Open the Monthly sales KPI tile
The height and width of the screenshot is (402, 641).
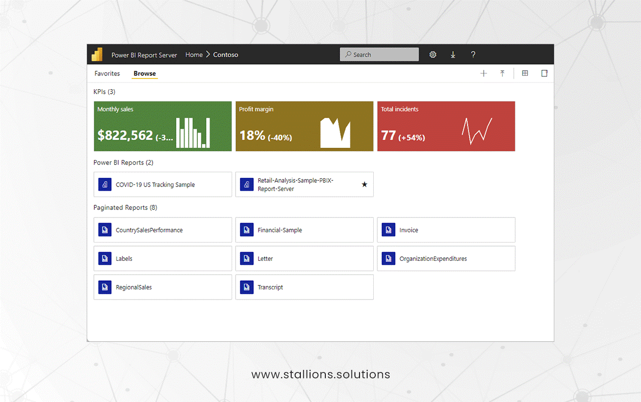tap(163, 126)
